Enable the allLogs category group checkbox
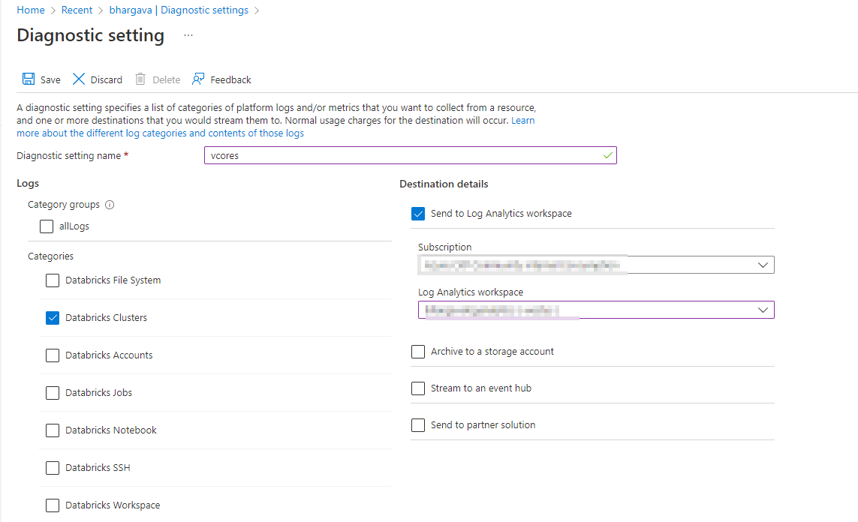This screenshot has height=522, width=858. tap(47, 226)
